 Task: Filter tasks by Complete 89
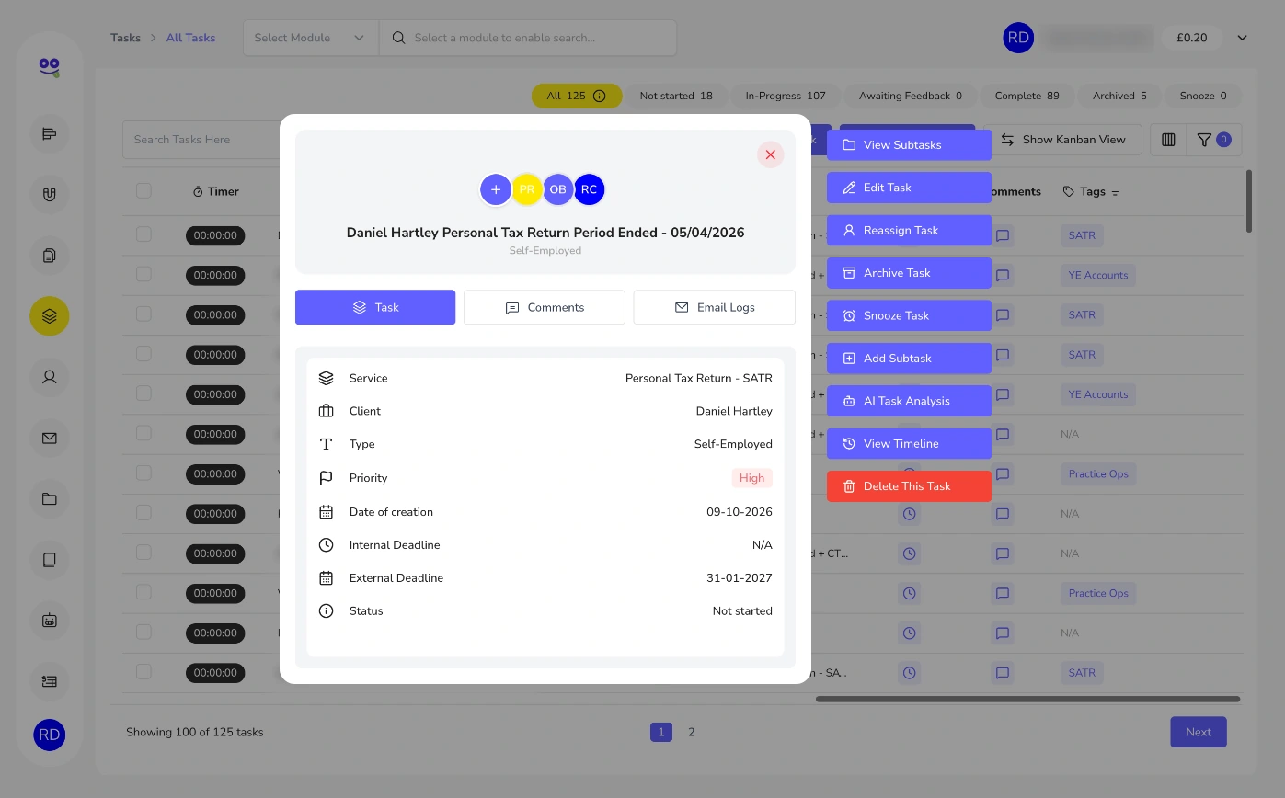click(1027, 96)
